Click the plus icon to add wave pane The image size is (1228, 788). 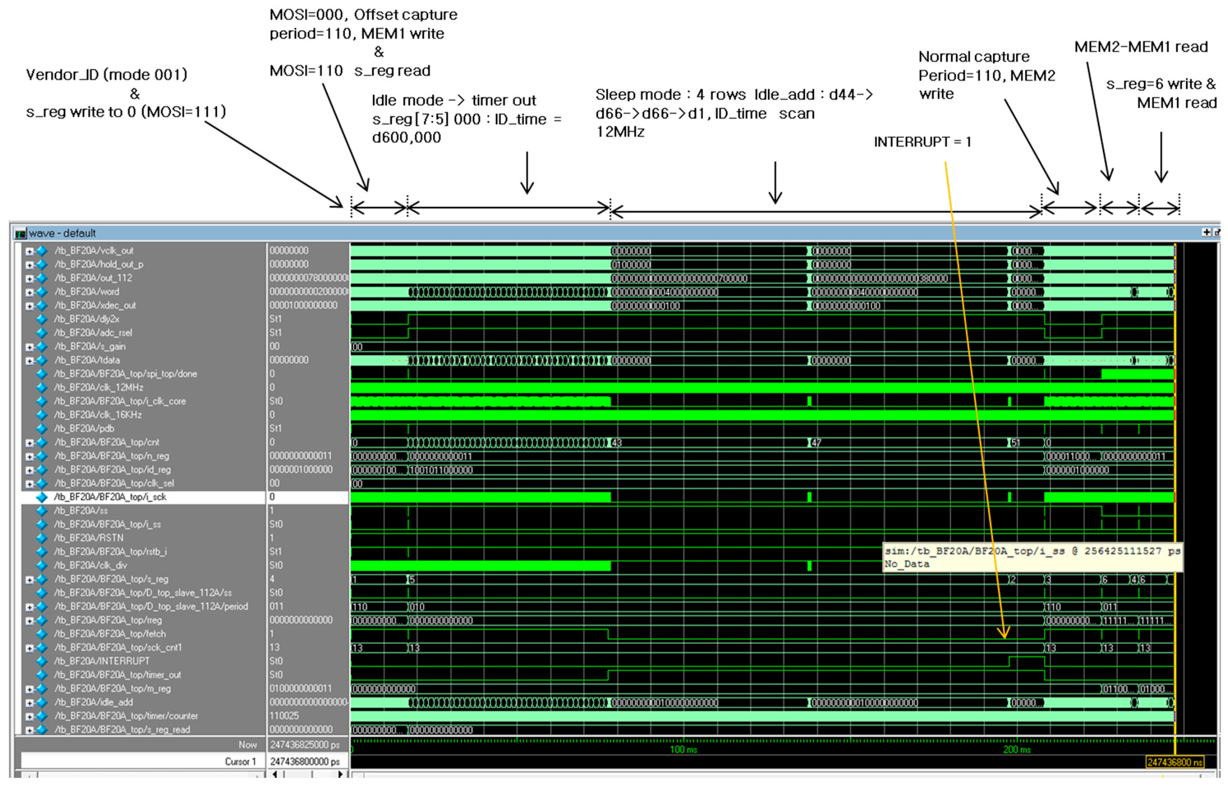(1206, 233)
